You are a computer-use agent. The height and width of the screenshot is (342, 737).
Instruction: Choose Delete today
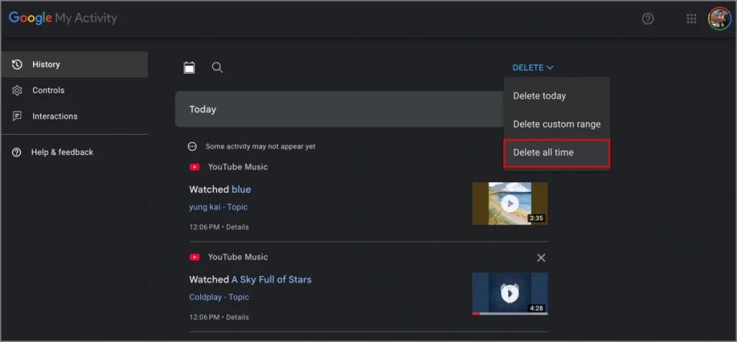click(557, 96)
